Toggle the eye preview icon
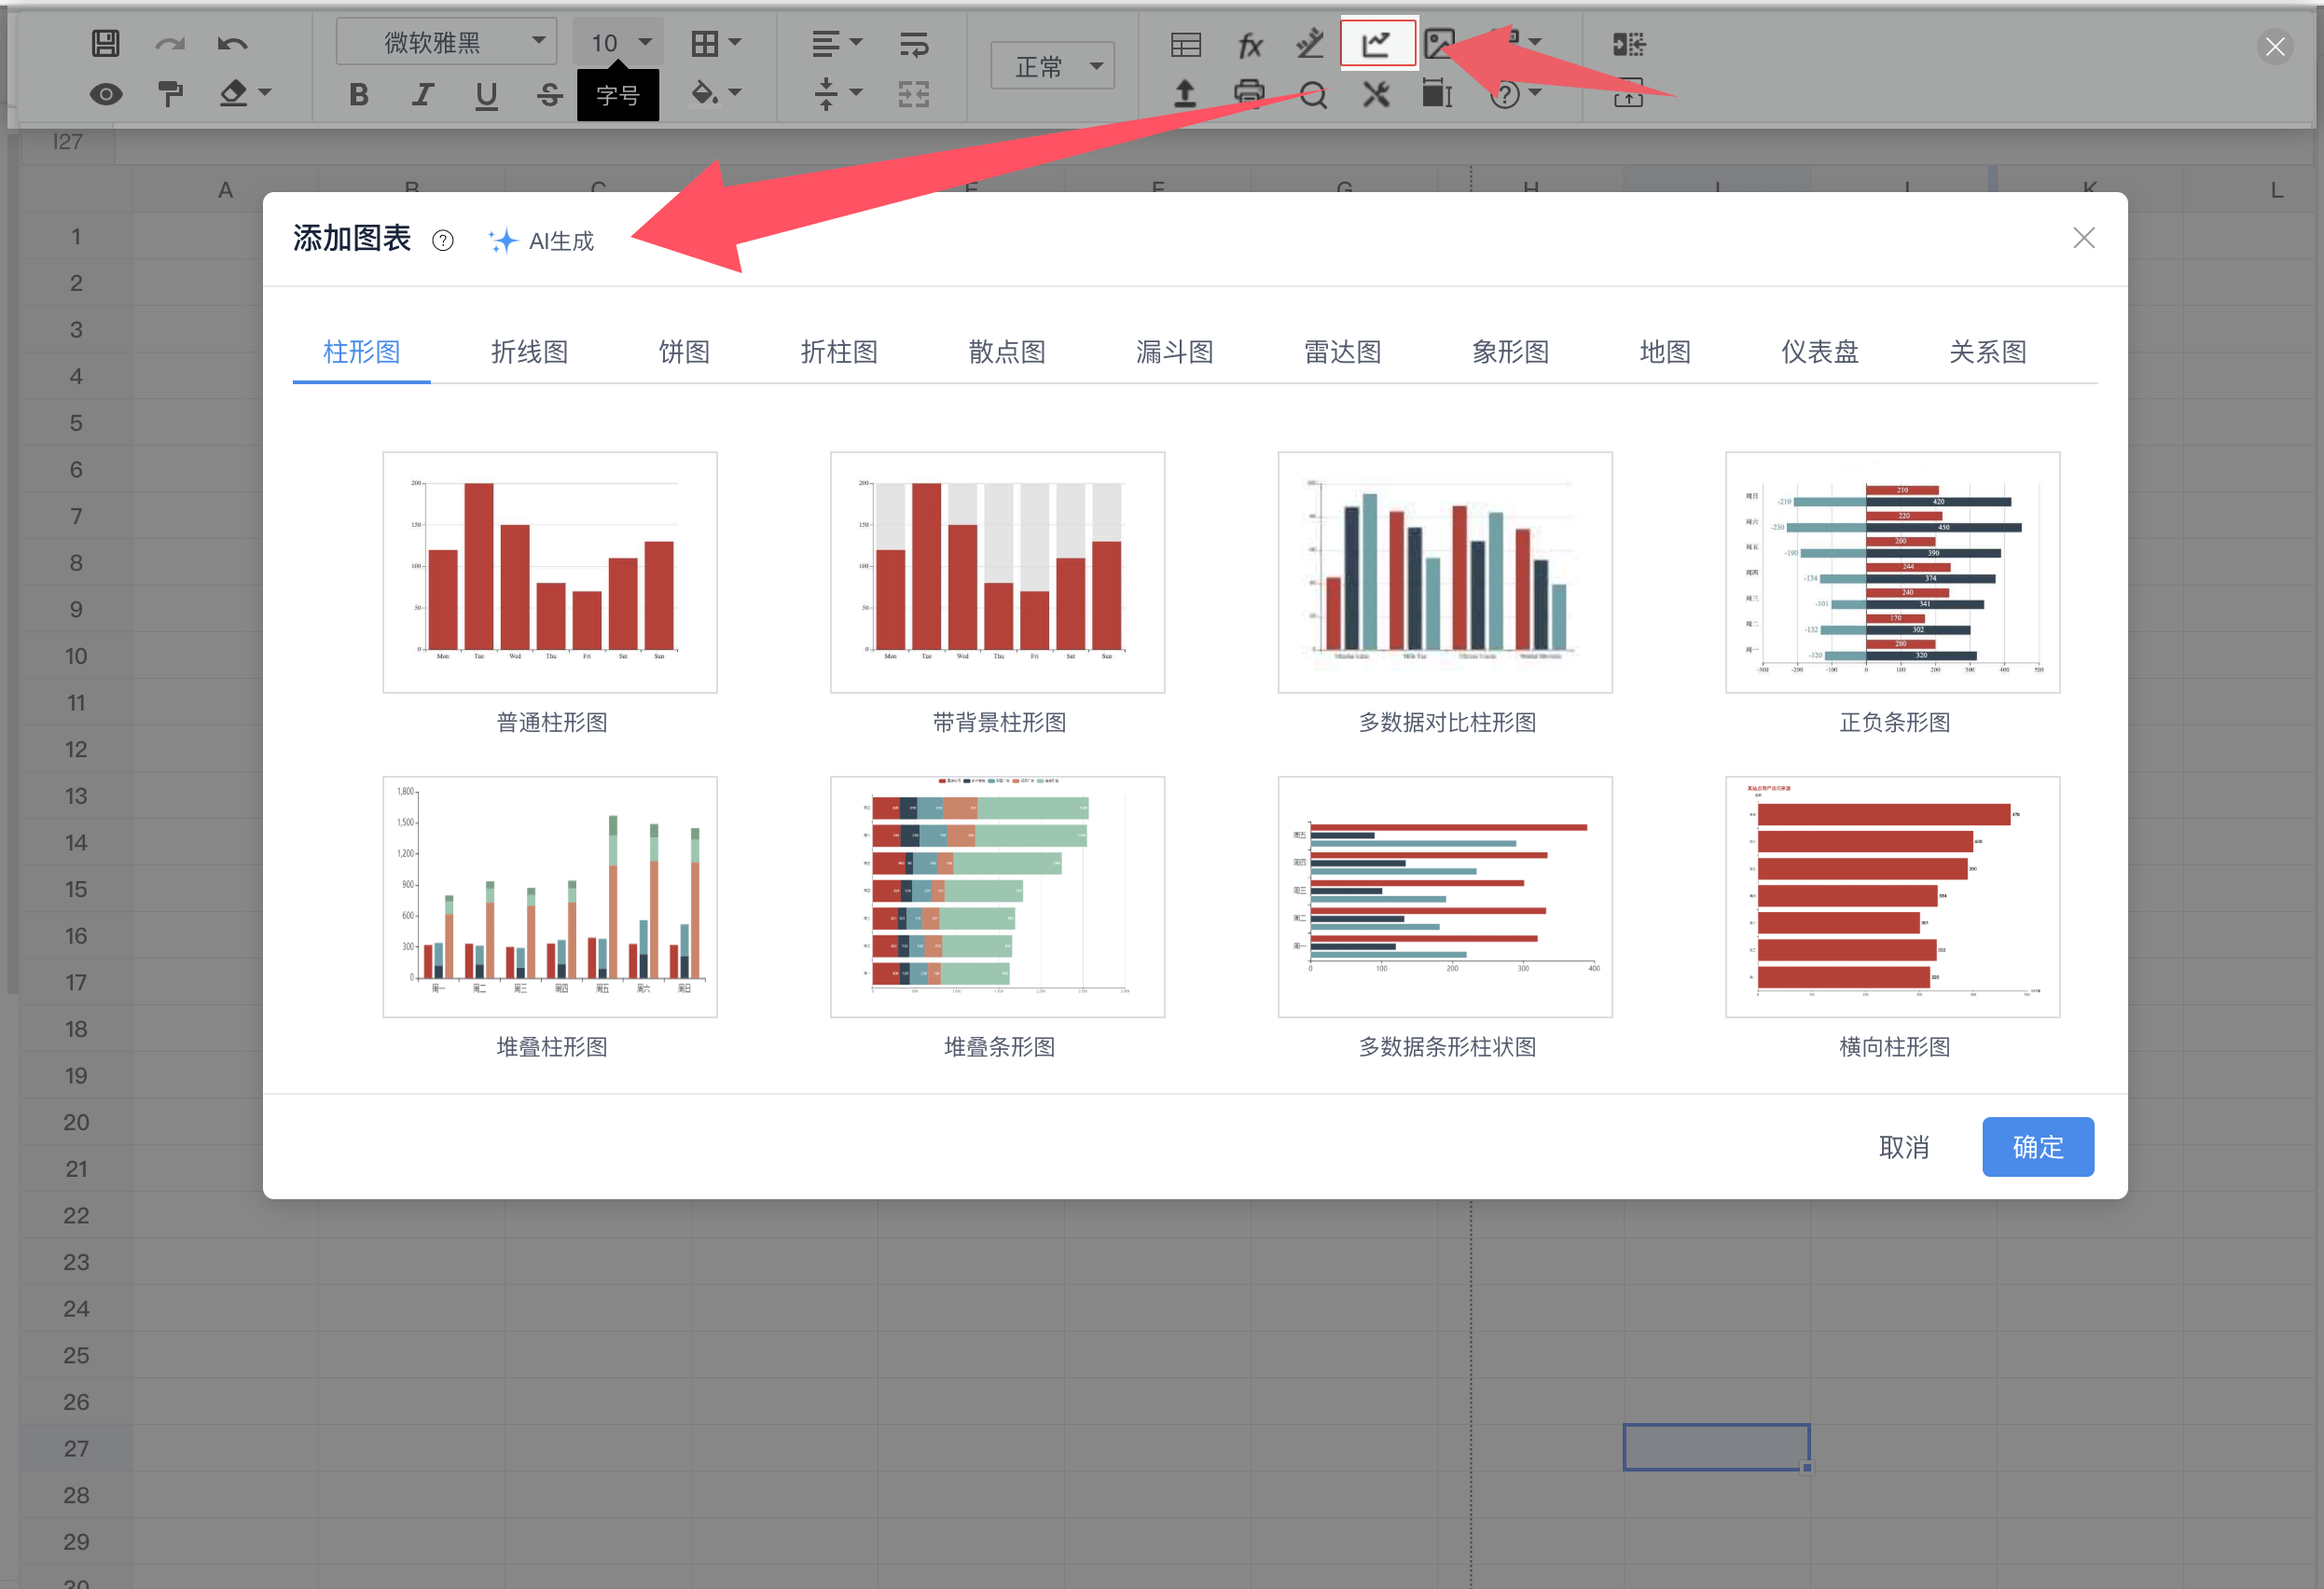Image resolution: width=2324 pixels, height=1589 pixels. (105, 94)
